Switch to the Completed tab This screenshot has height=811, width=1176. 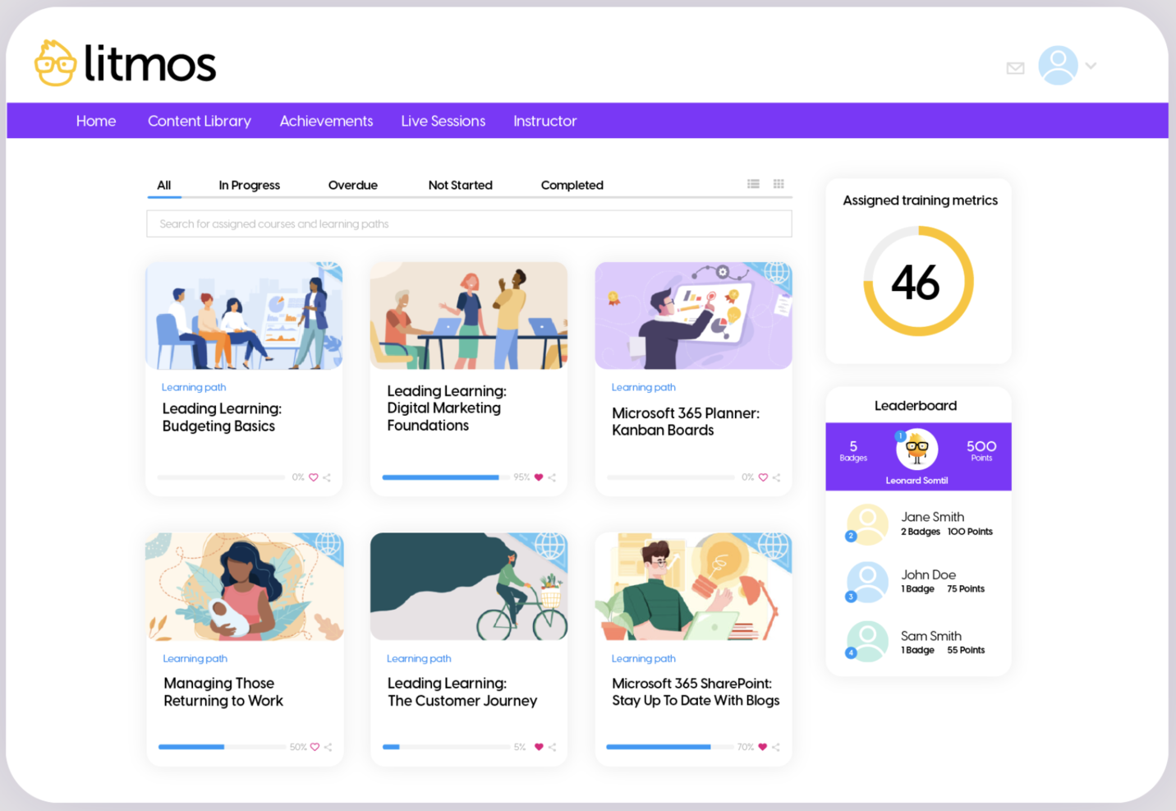pos(572,185)
